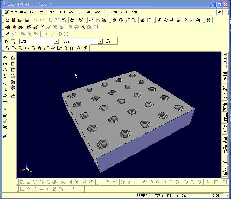Open the 帮助 menu

coord(134,12)
